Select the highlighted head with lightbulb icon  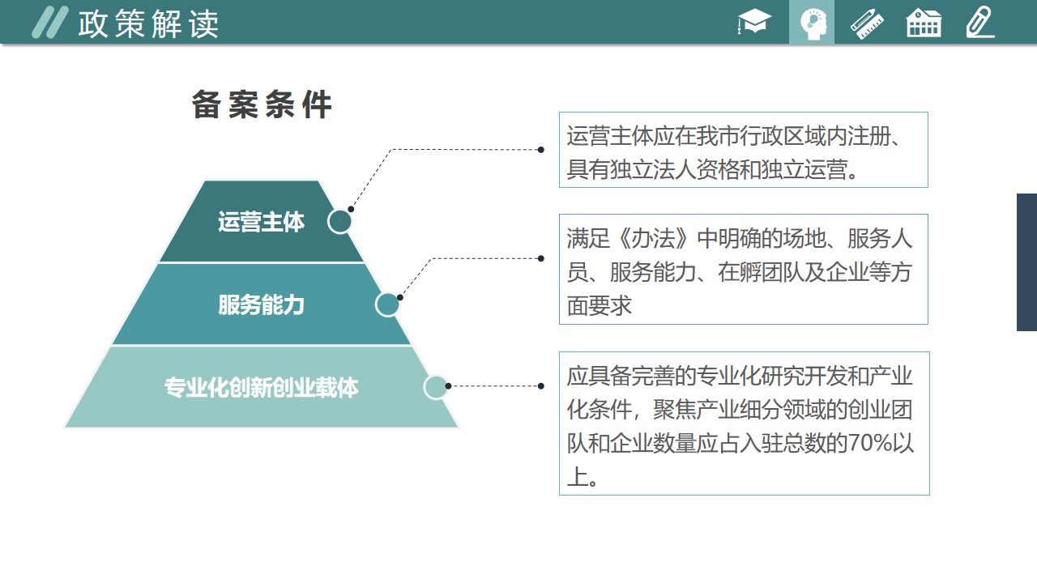pos(811,23)
